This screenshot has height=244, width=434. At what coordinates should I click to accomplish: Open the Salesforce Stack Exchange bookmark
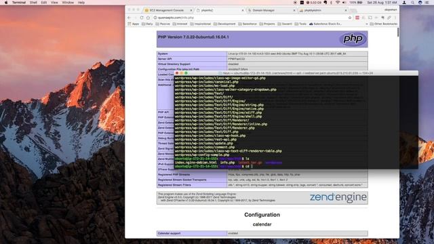(x=325, y=24)
